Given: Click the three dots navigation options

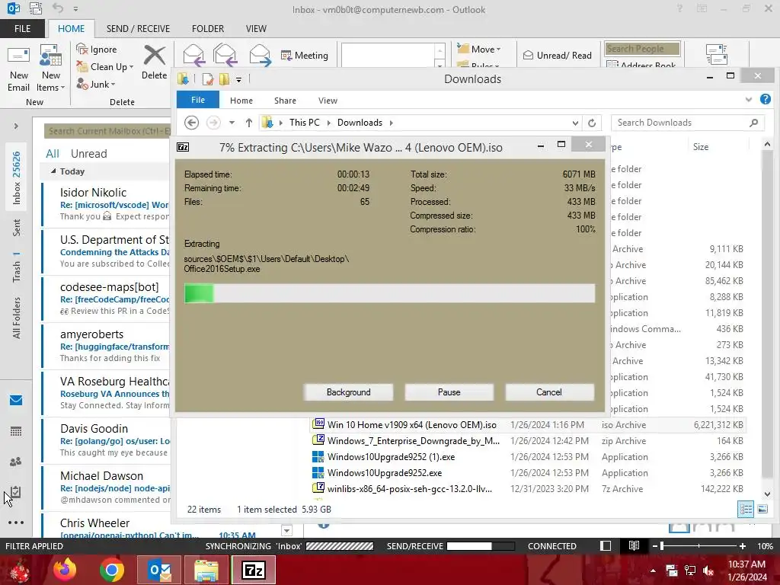Looking at the screenshot, I should pyautogui.click(x=16, y=523).
